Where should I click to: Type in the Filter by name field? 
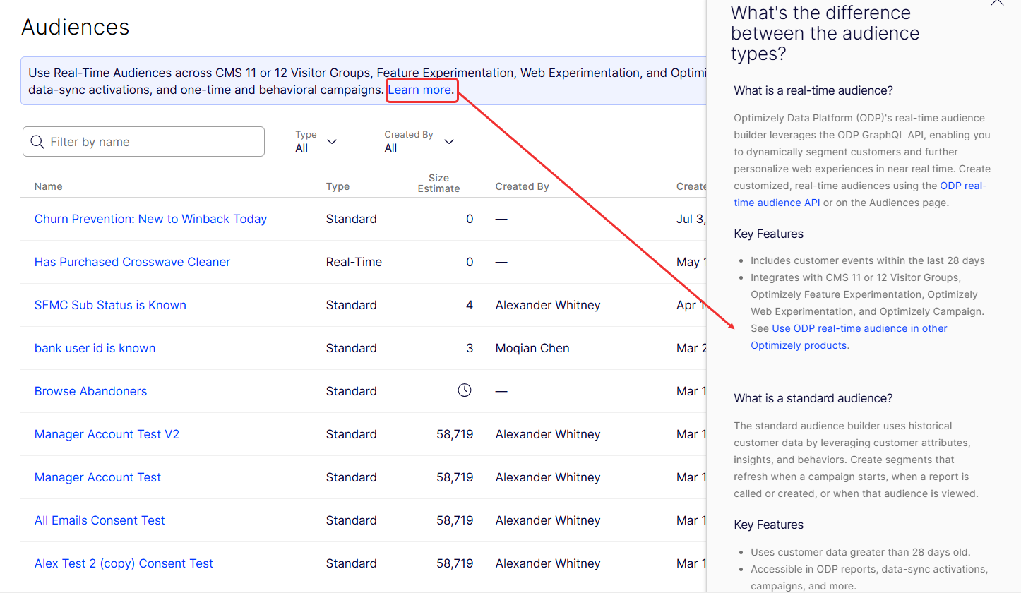(154, 142)
